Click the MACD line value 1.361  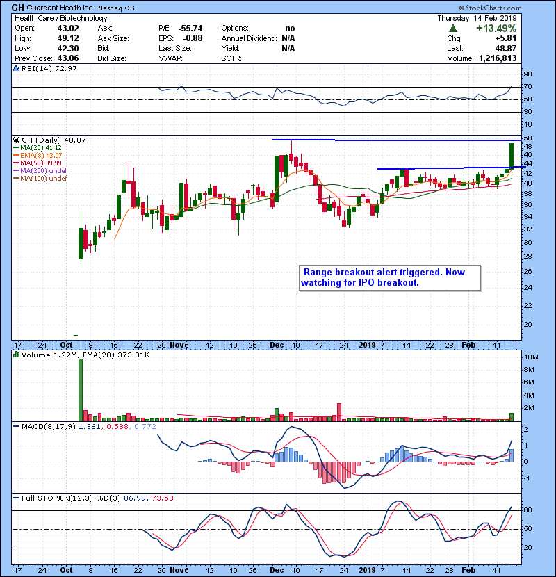click(90, 427)
